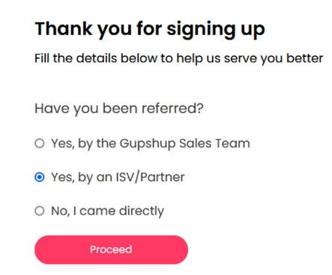Click the word 'Partner' in the second option

click(162, 177)
